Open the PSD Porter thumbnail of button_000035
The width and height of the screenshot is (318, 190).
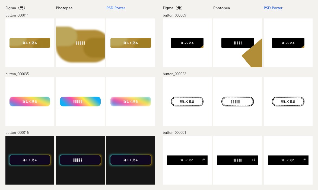[131, 102]
